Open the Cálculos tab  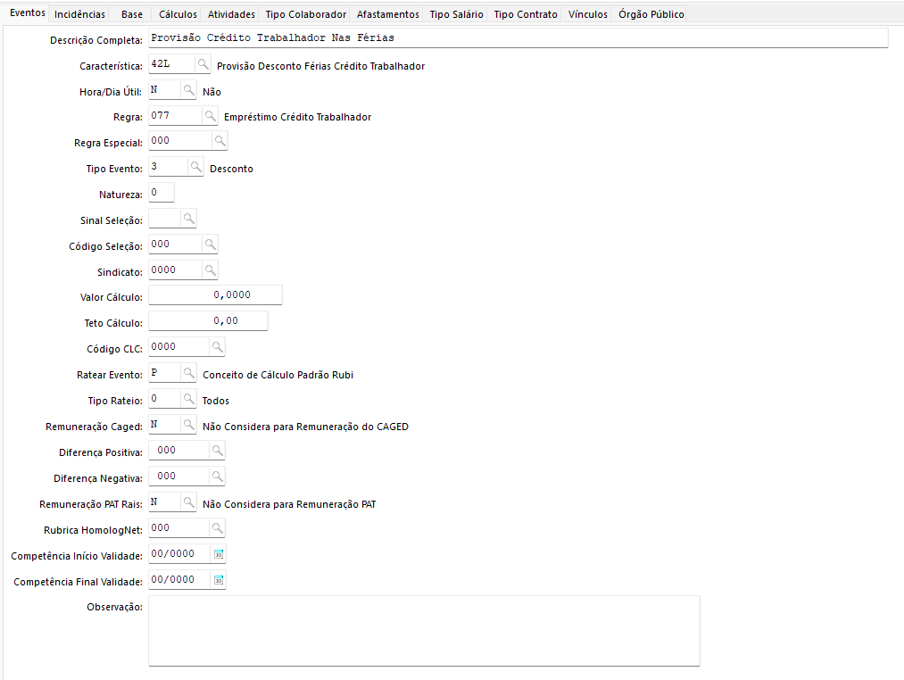[178, 14]
